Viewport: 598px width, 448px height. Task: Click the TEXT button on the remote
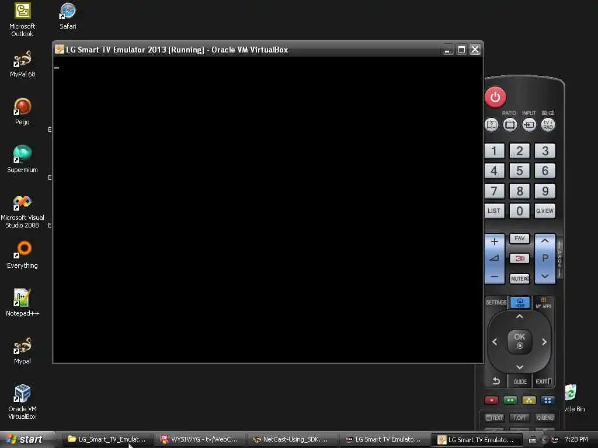coord(494,418)
